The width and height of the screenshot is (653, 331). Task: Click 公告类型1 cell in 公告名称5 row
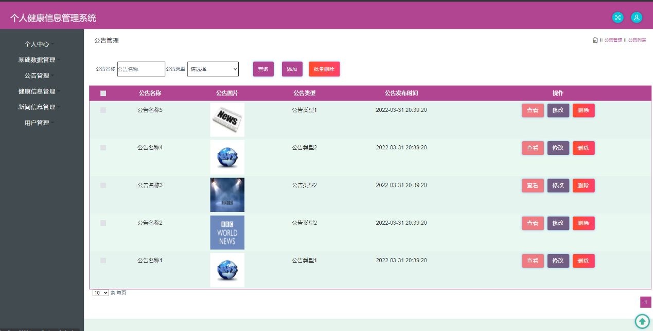pos(304,110)
